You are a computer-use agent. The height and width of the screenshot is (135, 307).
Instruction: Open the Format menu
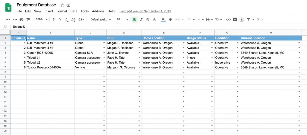(x=62, y=11)
